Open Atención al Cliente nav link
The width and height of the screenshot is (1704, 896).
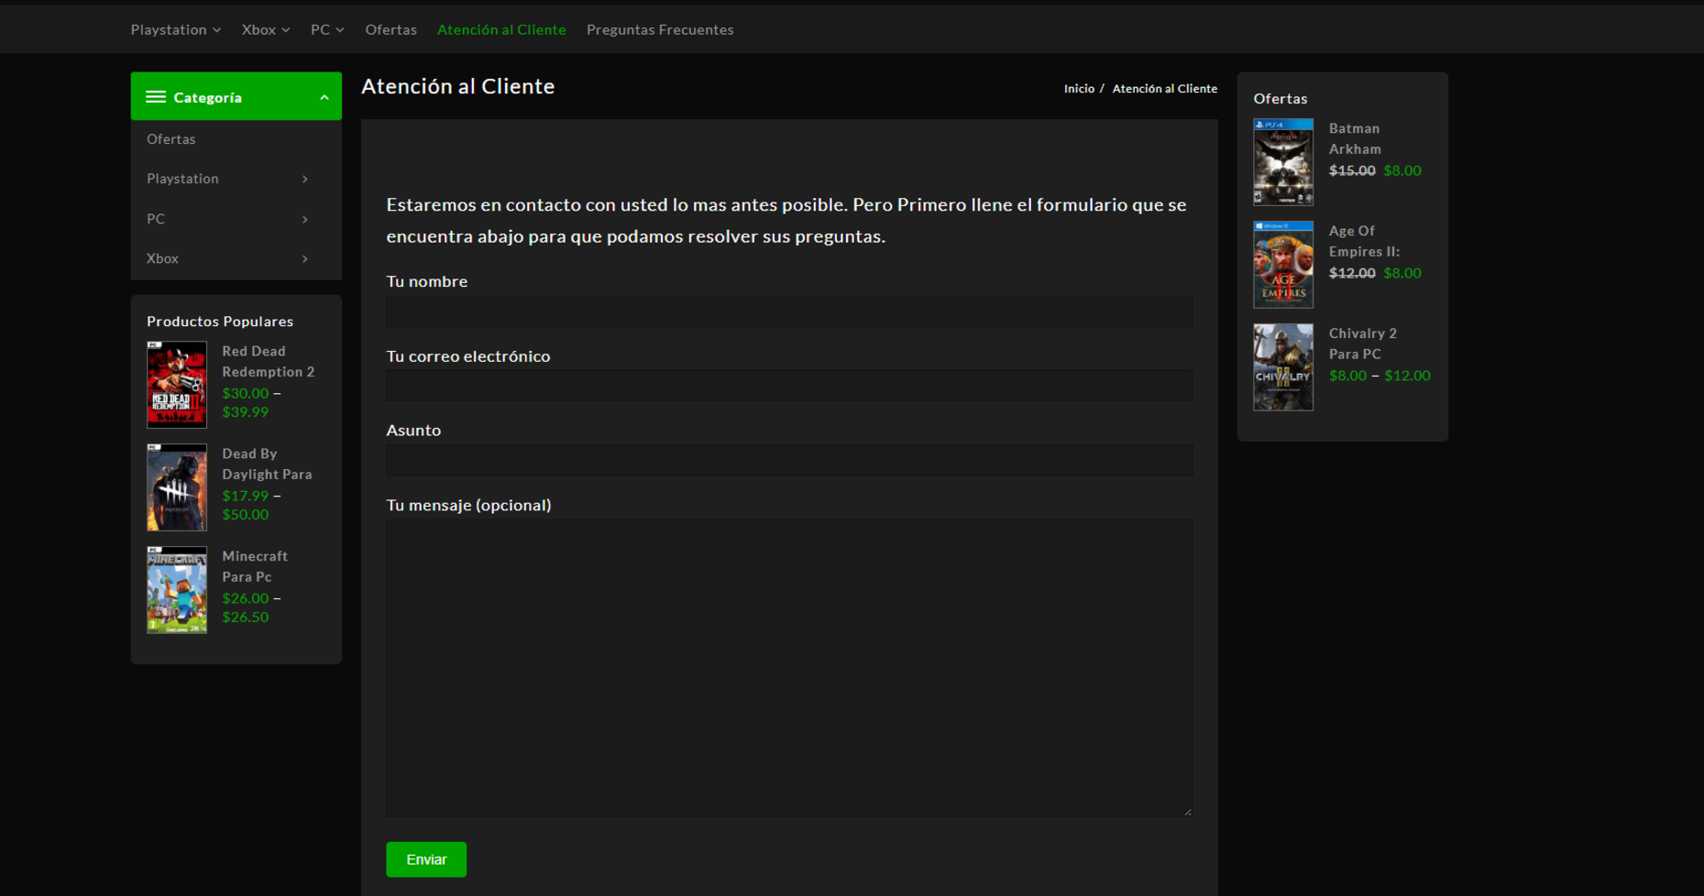(501, 29)
